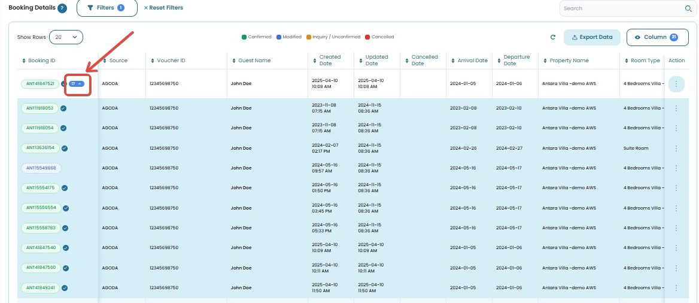Click verified check icon beside ANT41847540
This screenshot has width=699, height=303.
[x=66, y=248]
